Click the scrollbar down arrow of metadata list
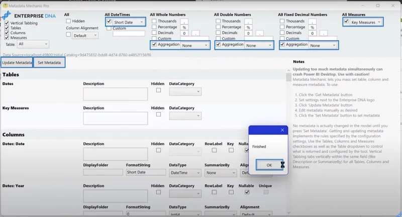The height and width of the screenshot is (217, 402). pos(288,212)
